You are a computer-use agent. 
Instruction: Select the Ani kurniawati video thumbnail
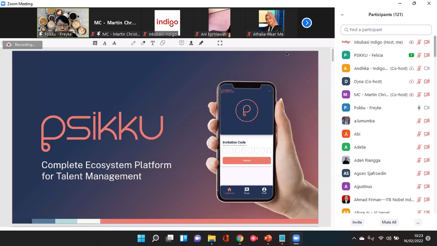[x=220, y=23]
